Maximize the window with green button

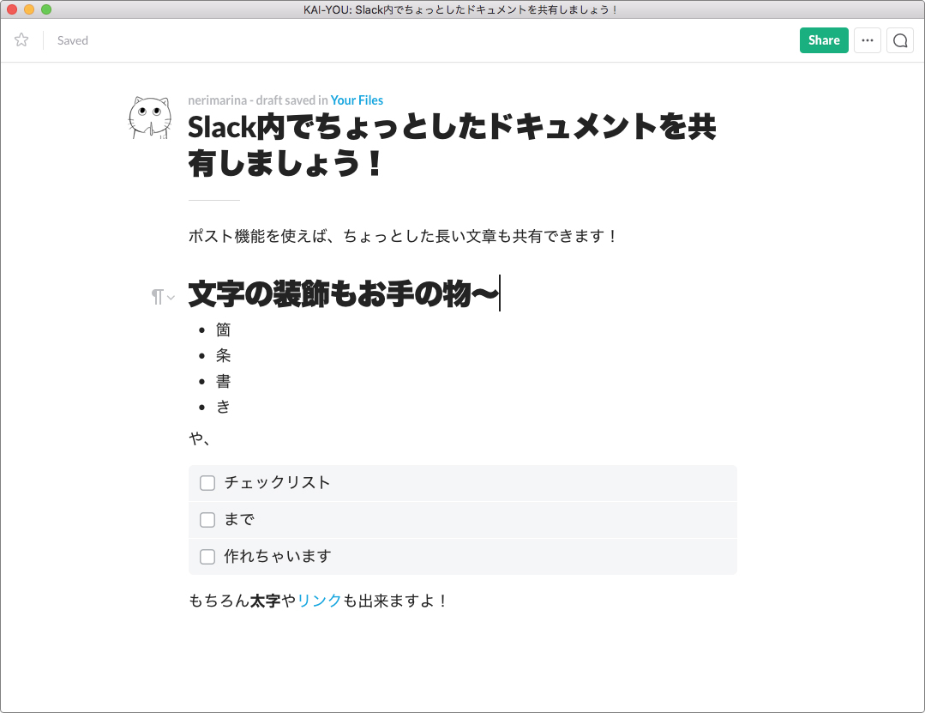click(x=46, y=9)
